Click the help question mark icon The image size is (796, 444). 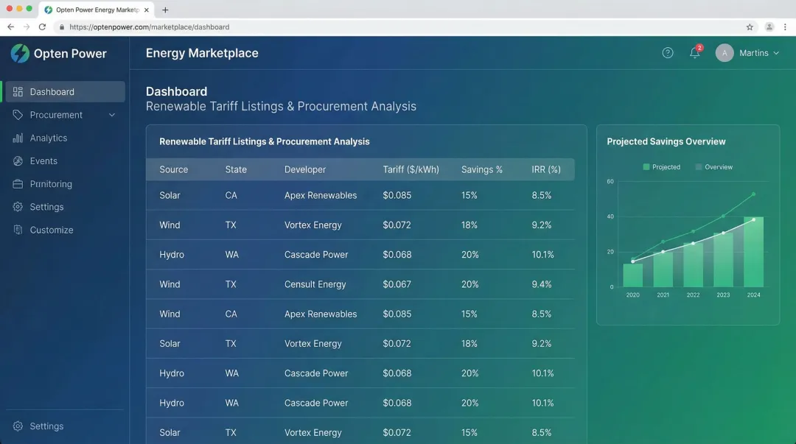coord(668,52)
